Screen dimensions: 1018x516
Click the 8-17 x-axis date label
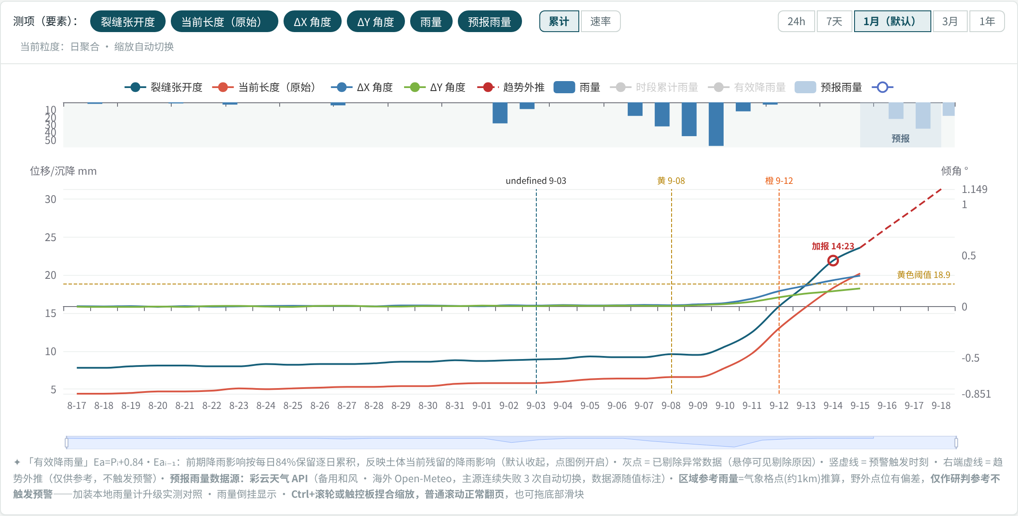(77, 405)
